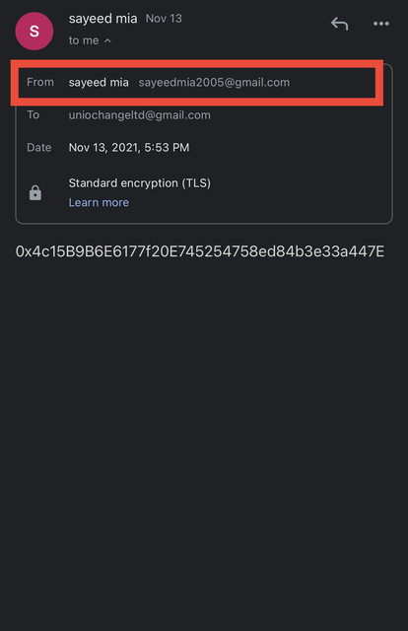
Task: Click blank space right of the Date value
Action: tap(290, 147)
